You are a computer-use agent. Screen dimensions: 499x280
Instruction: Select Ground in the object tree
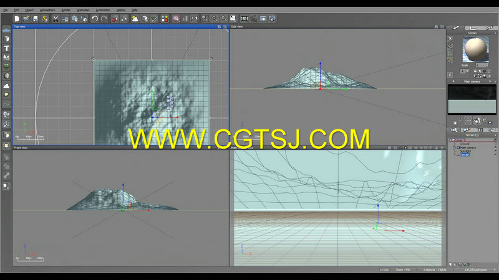[x=465, y=144]
